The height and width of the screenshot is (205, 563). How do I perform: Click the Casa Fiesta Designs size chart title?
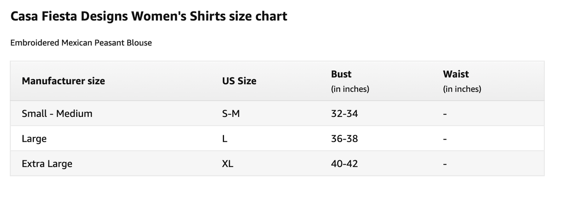click(149, 16)
